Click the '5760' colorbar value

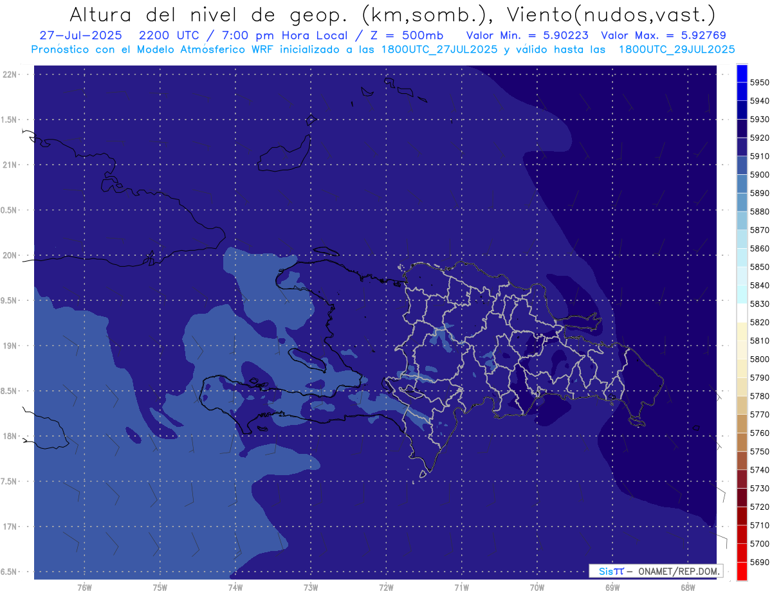pyautogui.click(x=759, y=433)
